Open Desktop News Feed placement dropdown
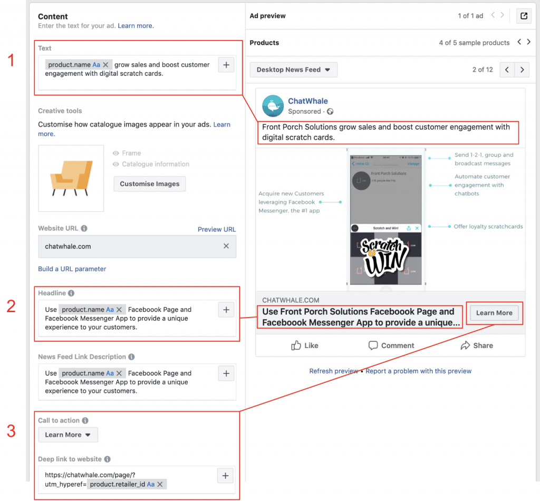 293,70
